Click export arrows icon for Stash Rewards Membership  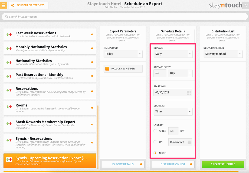(x=9, y=123)
